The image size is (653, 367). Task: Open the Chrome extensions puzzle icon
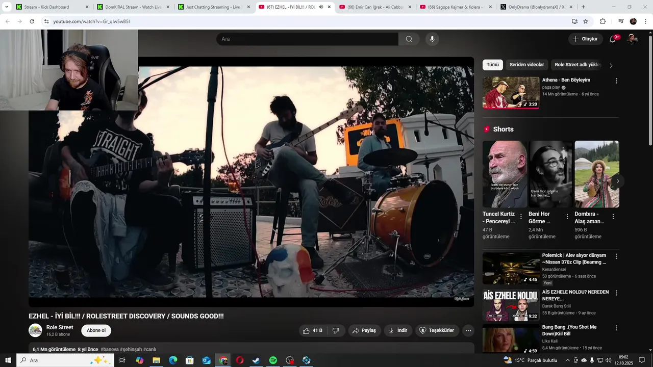point(602,21)
